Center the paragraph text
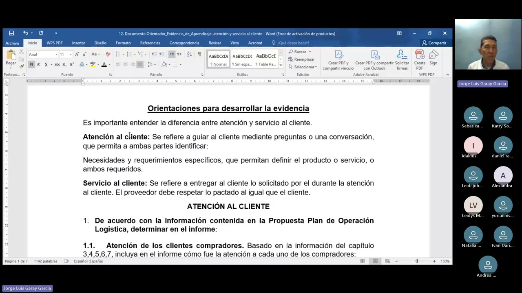The width and height of the screenshot is (522, 293). pyautogui.click(x=125, y=64)
